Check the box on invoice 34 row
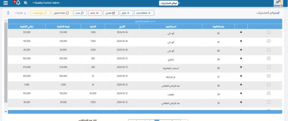Image resolution: width=288 pixels, height=121 pixels. 269,93
